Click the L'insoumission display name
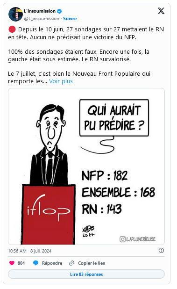Screen dimensions: 177x289 point(40,11)
